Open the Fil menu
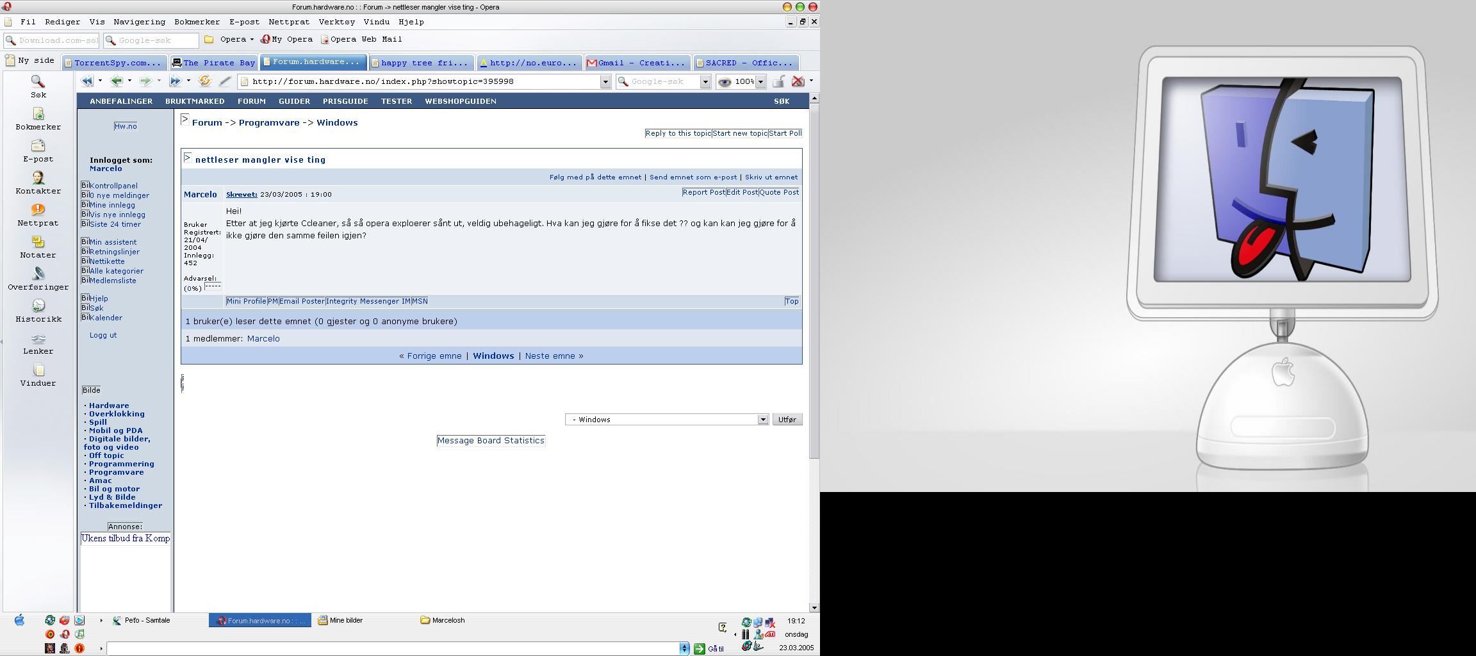The height and width of the screenshot is (656, 1476). pos(28,22)
